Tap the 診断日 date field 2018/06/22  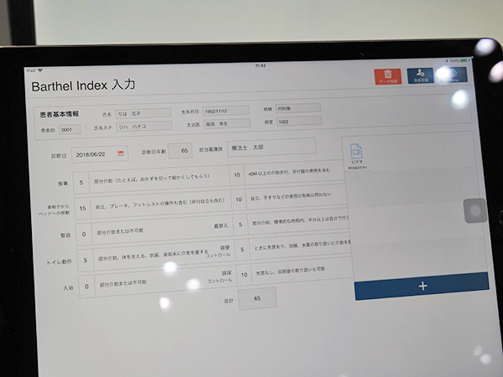point(96,154)
